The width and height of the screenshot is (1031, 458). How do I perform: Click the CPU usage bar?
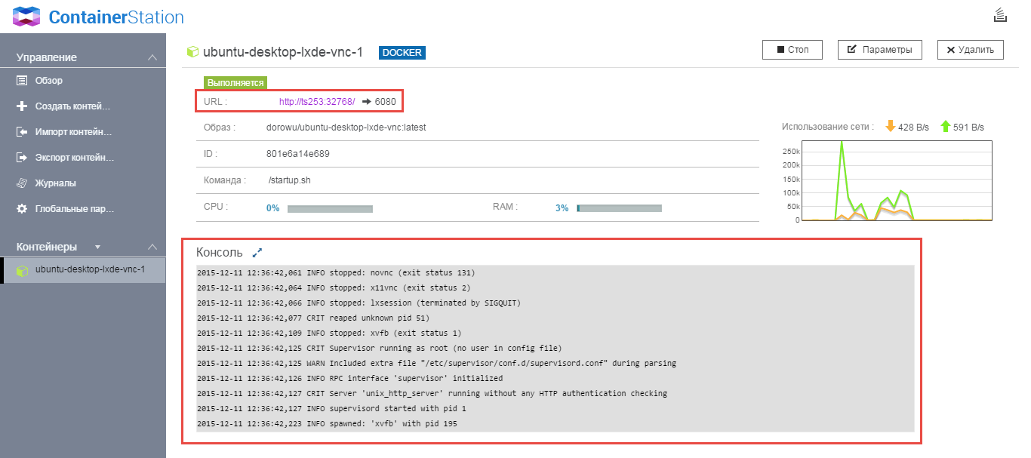(330, 208)
